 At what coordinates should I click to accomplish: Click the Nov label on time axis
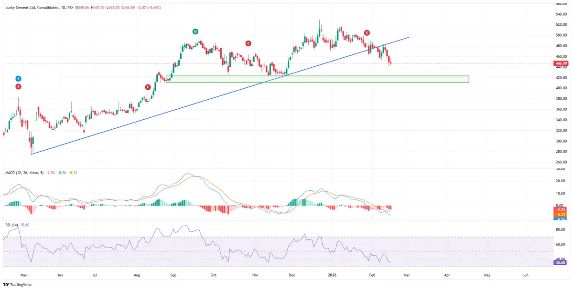256,275
